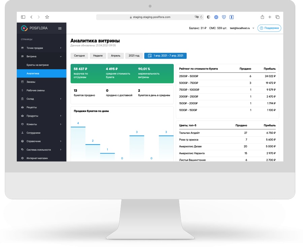The image size is (303, 247).
Task: Click the 7500₽ - 10000₽ price range row
Action: coord(227,90)
